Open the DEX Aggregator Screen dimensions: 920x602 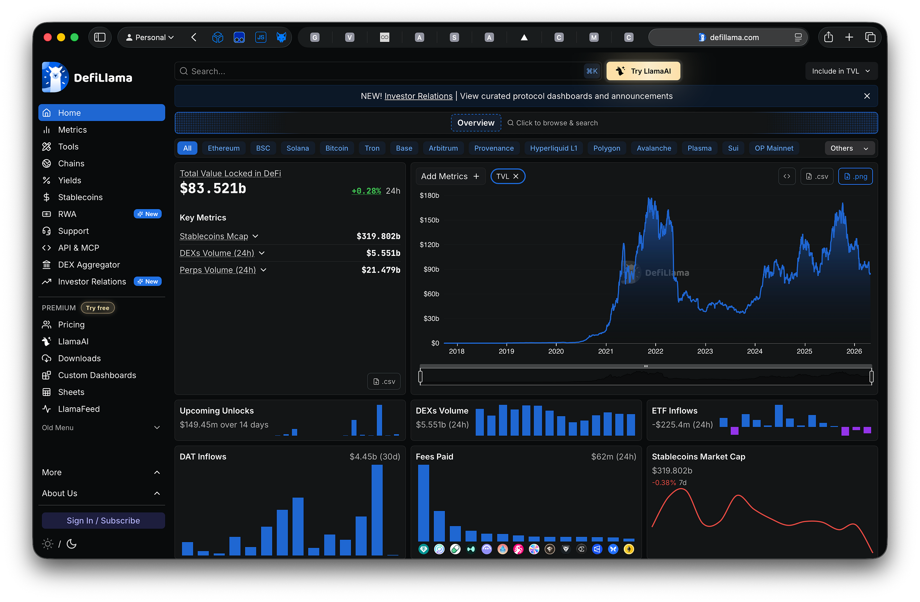[102, 265]
